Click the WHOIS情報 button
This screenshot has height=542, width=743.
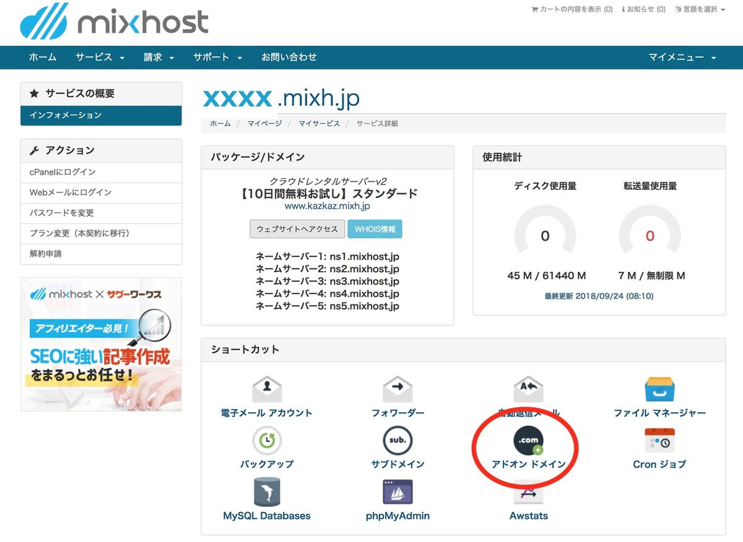[x=375, y=229]
